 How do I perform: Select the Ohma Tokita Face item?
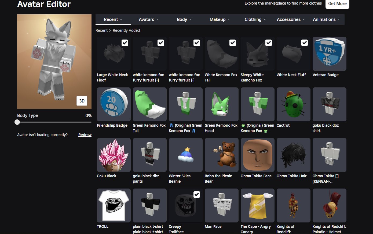coord(257,155)
